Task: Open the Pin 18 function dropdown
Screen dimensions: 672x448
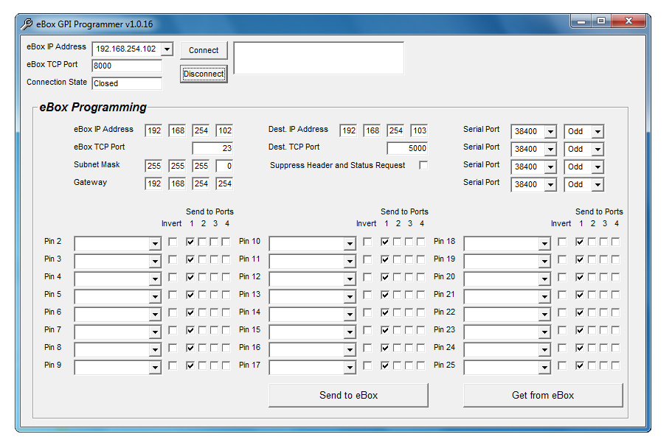Action: [x=544, y=244]
